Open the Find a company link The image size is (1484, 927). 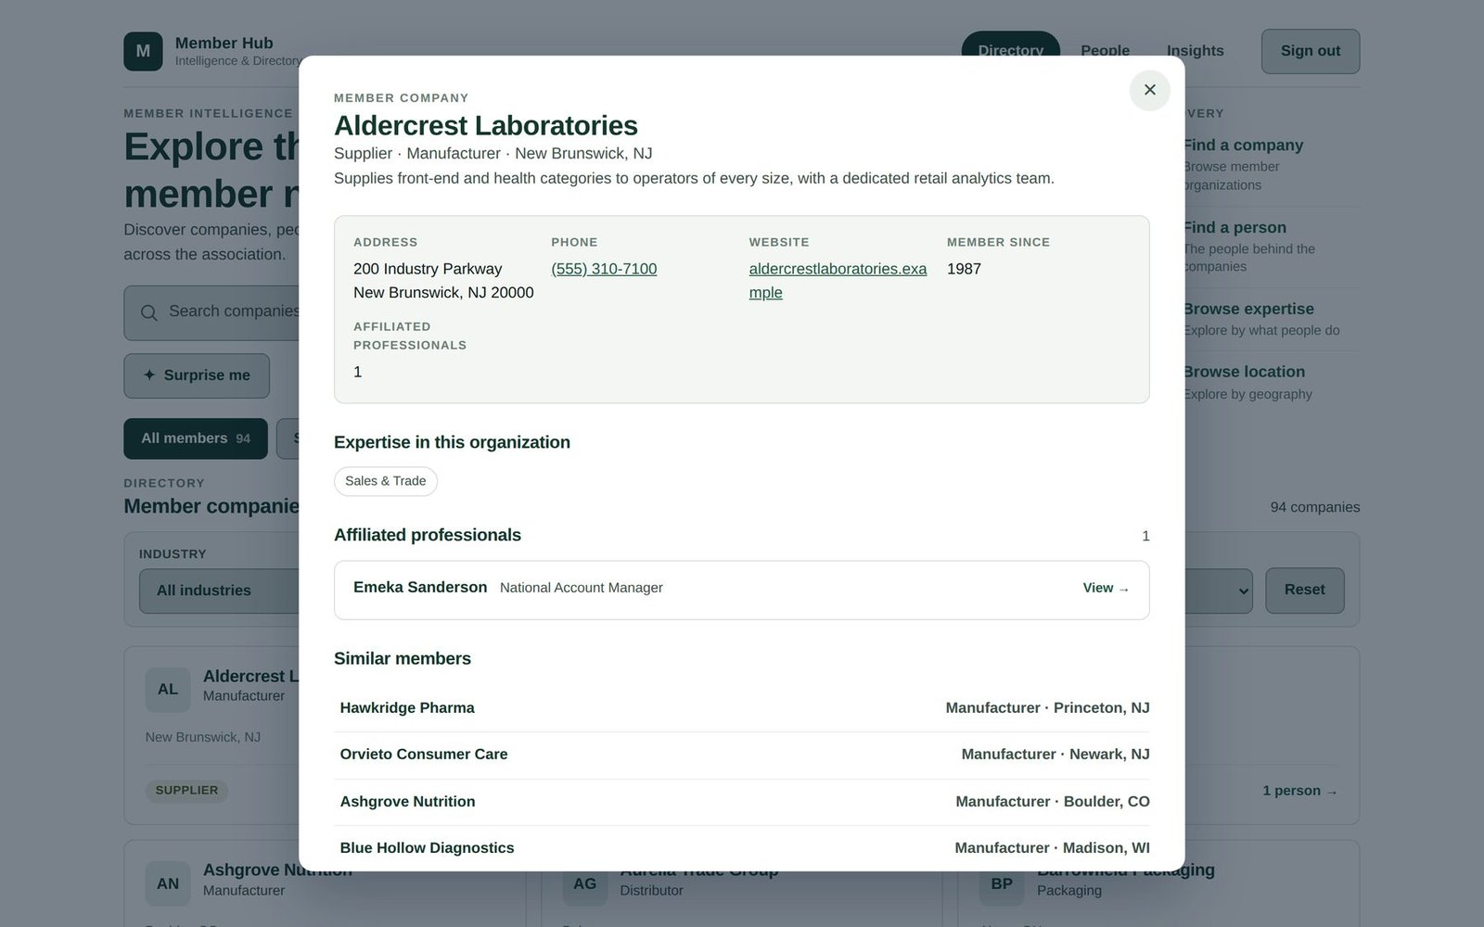pyautogui.click(x=1243, y=146)
